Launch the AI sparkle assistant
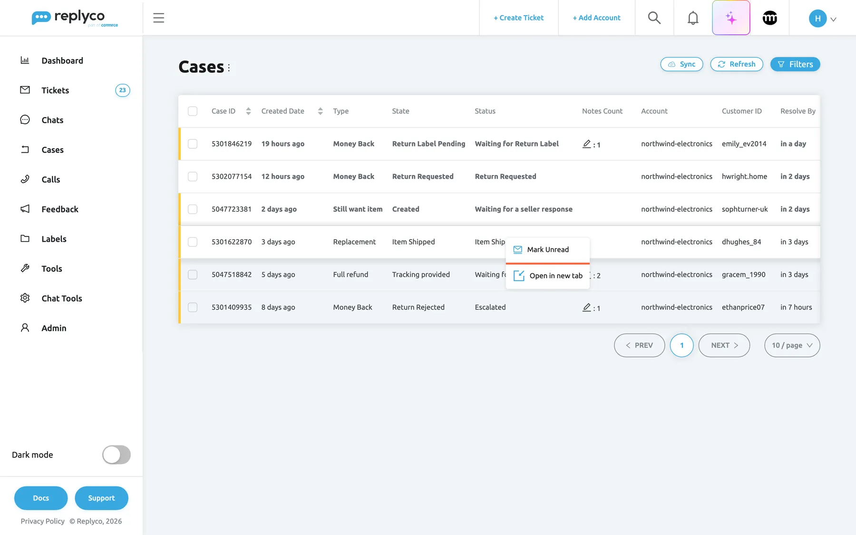The width and height of the screenshot is (856, 535). 731,18
